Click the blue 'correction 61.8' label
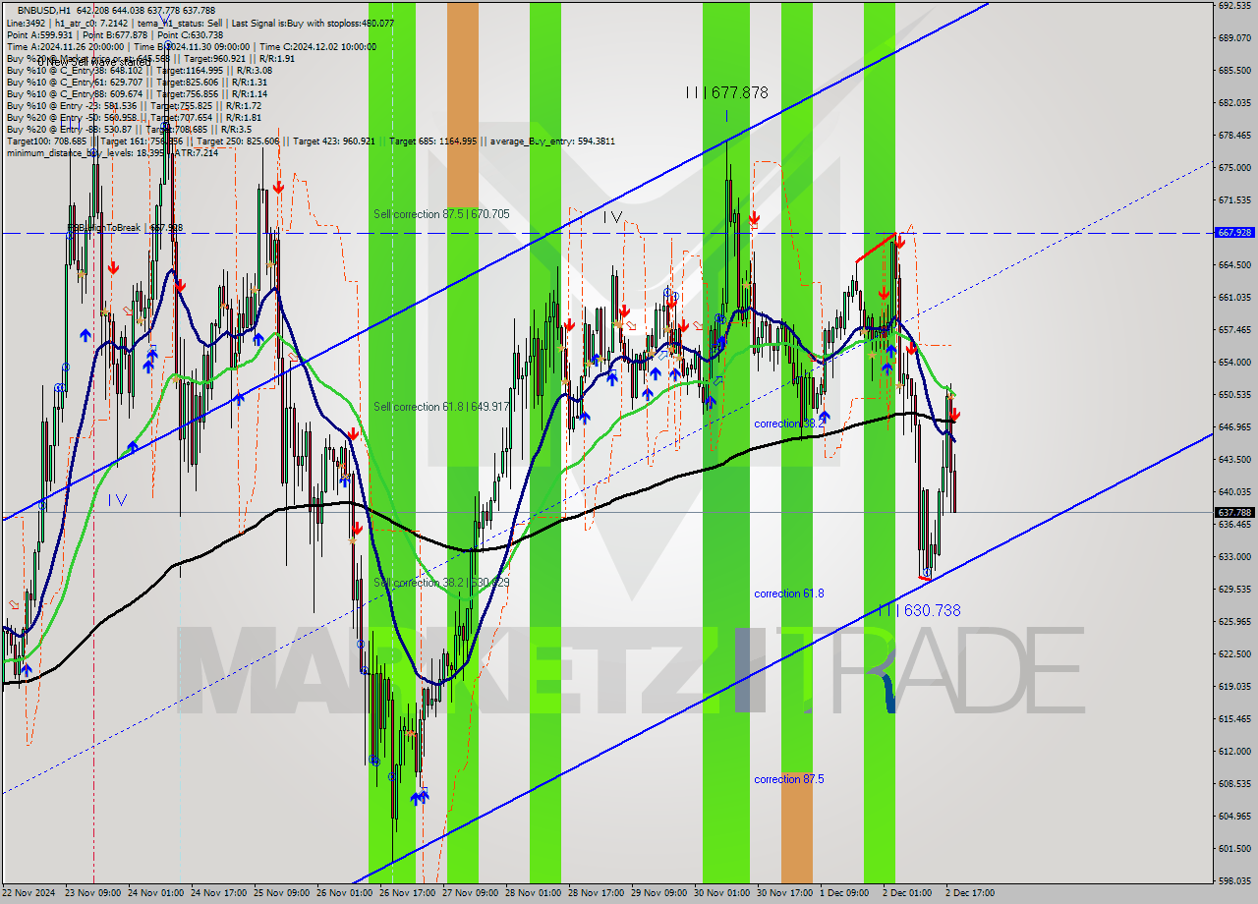This screenshot has width=1258, height=904. click(789, 593)
